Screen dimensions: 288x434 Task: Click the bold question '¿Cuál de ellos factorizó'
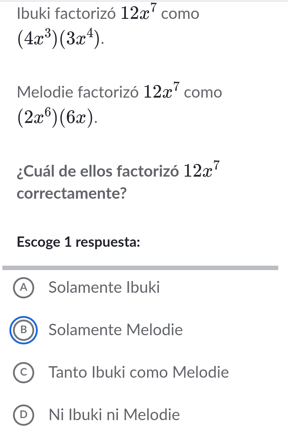coord(98,171)
